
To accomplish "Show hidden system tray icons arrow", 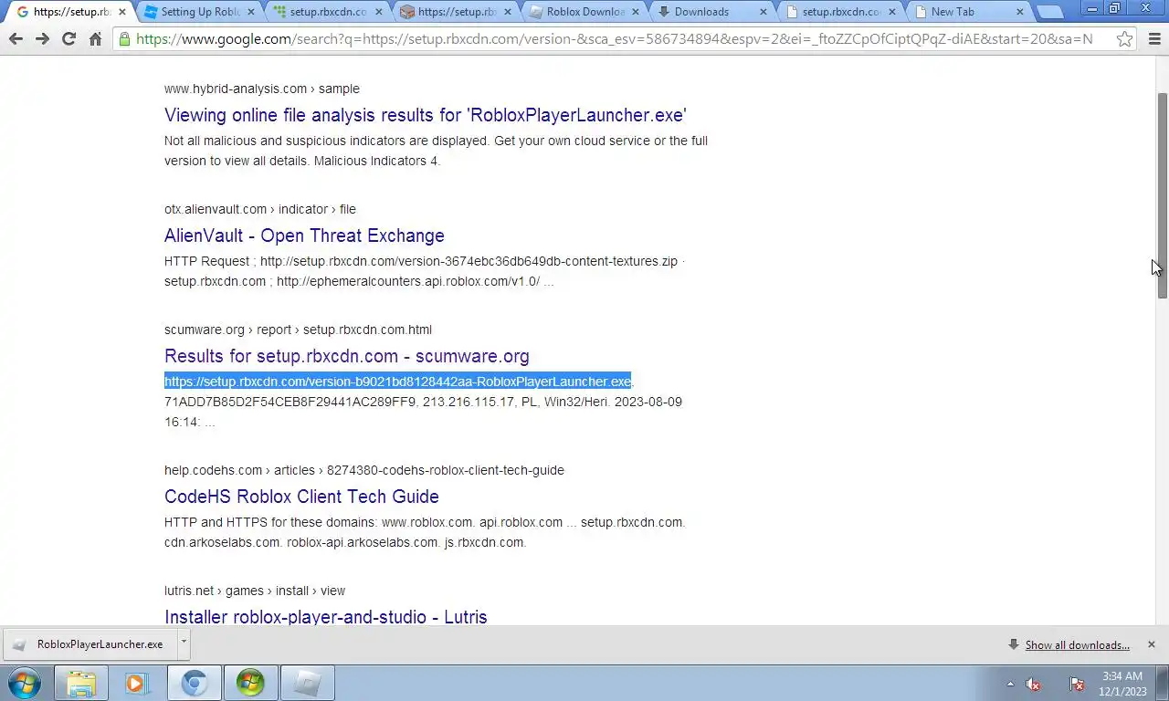I will (1010, 684).
